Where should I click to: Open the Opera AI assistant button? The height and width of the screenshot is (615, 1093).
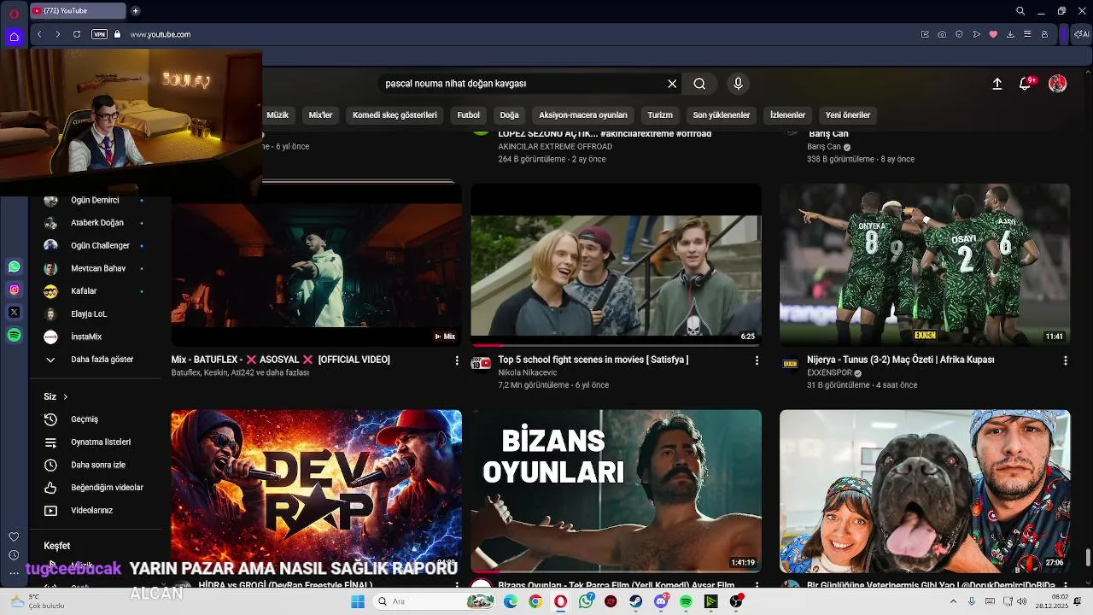coord(1081,34)
